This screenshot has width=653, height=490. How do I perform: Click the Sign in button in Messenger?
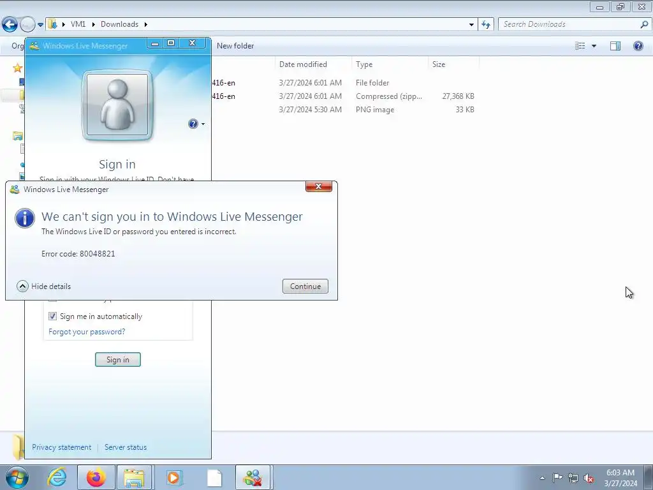coord(118,360)
